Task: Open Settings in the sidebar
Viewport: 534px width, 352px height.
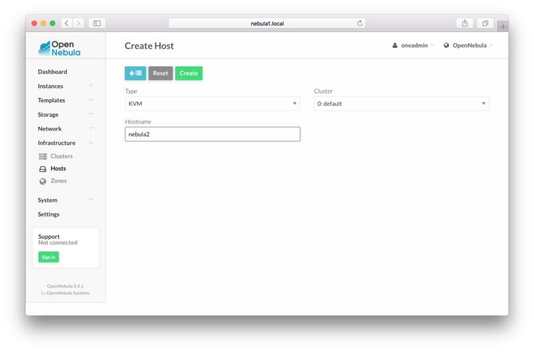Action: (x=49, y=214)
